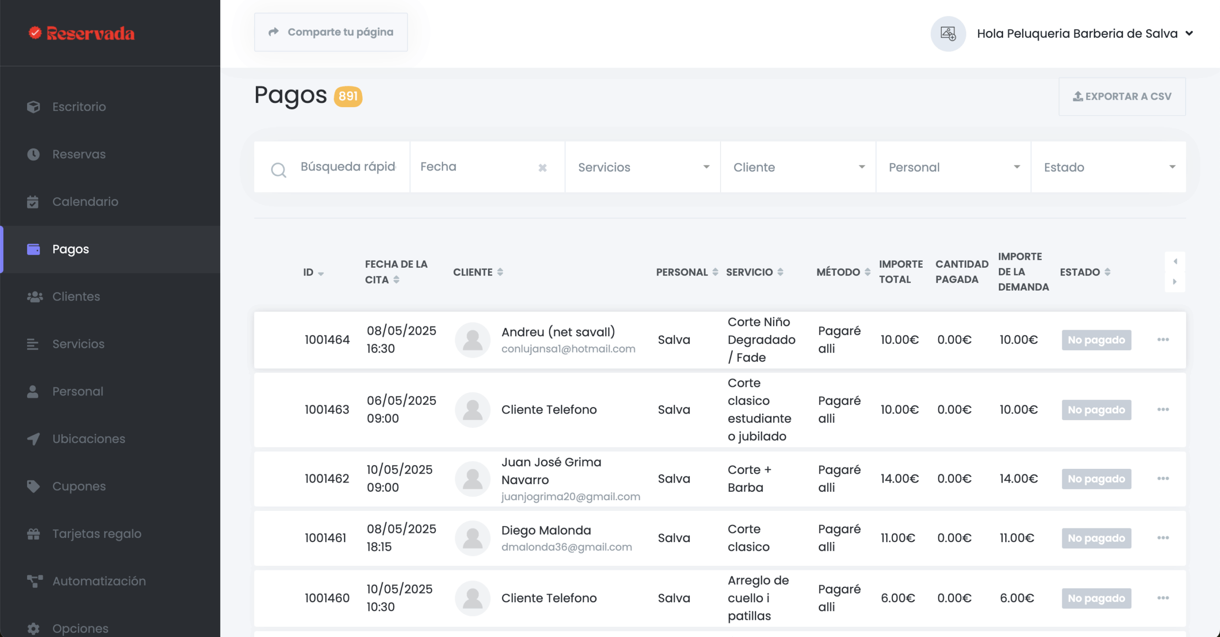Expand the Servicios filter dropdown
This screenshot has width=1220, height=637.
pyautogui.click(x=642, y=167)
